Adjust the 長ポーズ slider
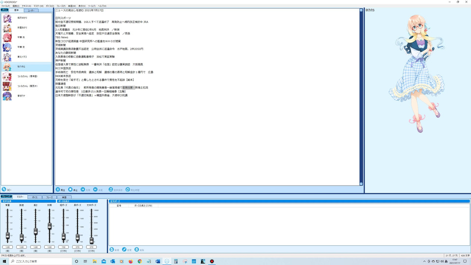This screenshot has height=265, width=471. click(78, 238)
